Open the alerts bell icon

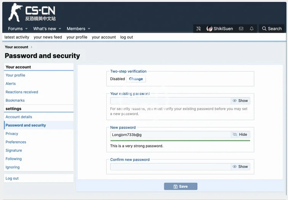click(251, 29)
